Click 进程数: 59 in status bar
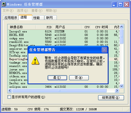The height and width of the screenshot is (113, 131). pyautogui.click(x=10, y=109)
